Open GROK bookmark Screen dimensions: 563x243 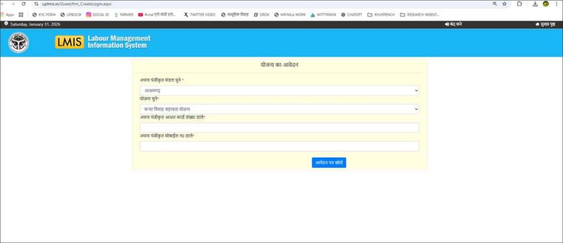[261, 15]
